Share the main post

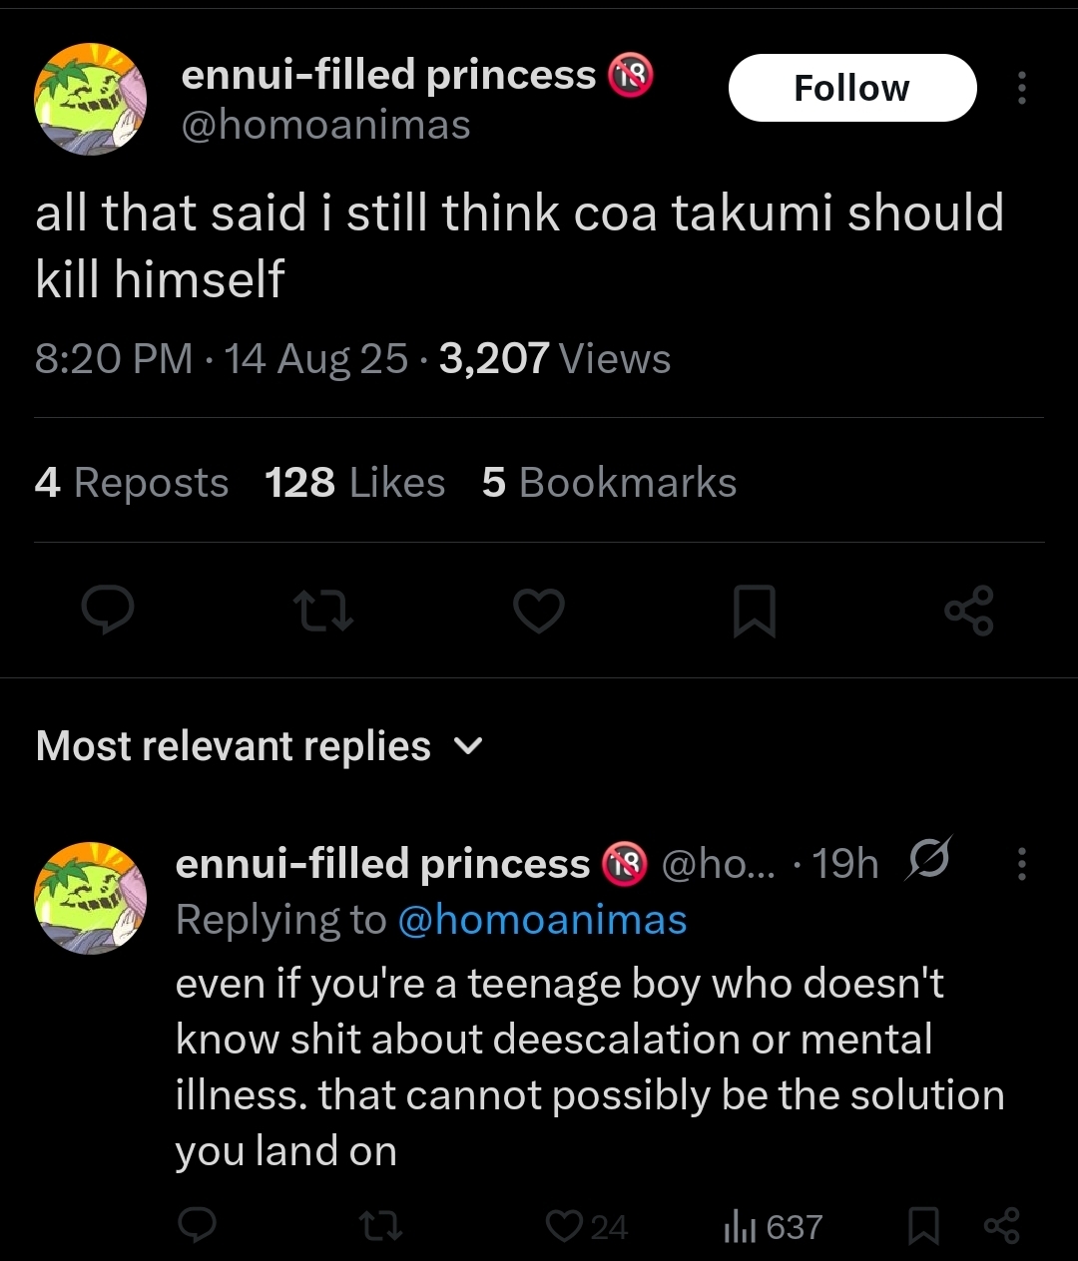coord(969,611)
